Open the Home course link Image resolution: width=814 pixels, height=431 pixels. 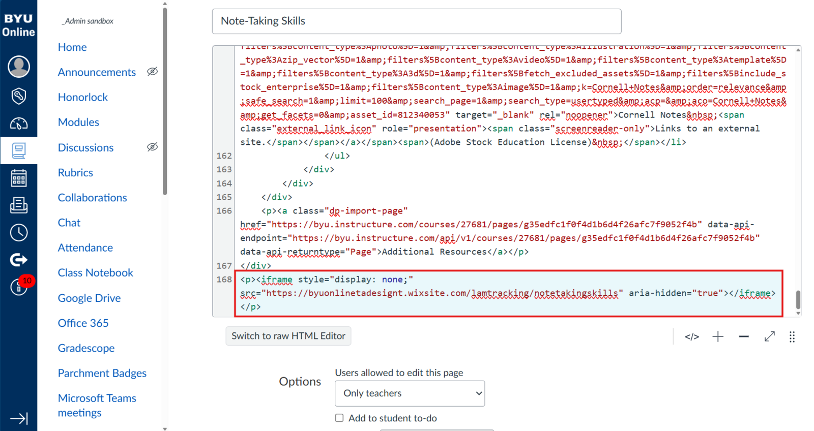72,47
